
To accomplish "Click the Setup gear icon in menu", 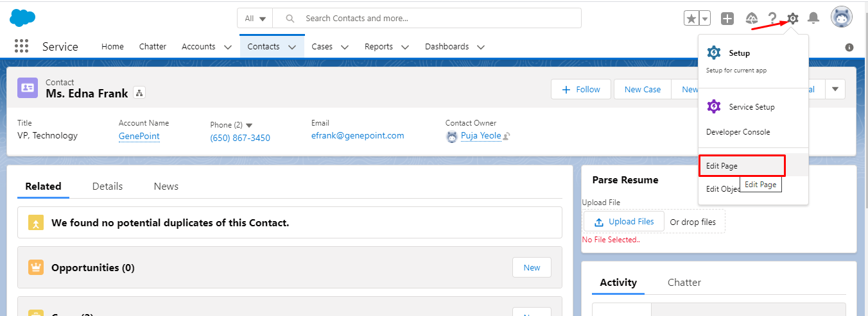I will [x=714, y=53].
